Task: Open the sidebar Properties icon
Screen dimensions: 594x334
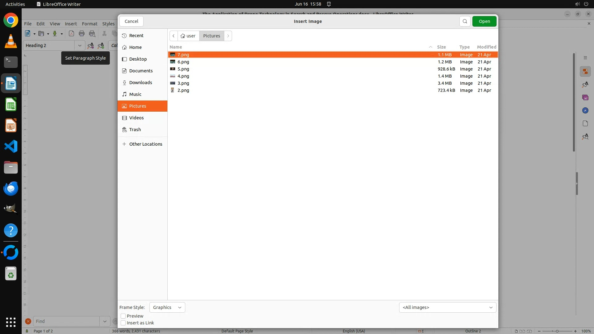Action: pyautogui.click(x=585, y=71)
